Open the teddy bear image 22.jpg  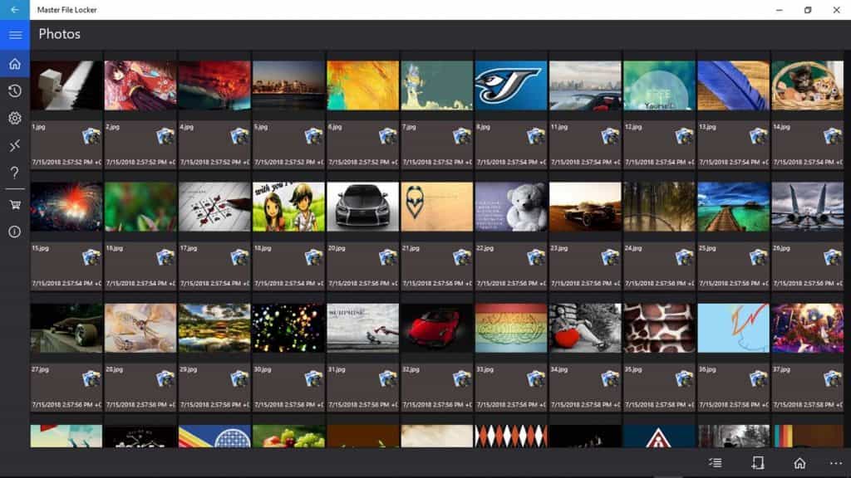511,204
